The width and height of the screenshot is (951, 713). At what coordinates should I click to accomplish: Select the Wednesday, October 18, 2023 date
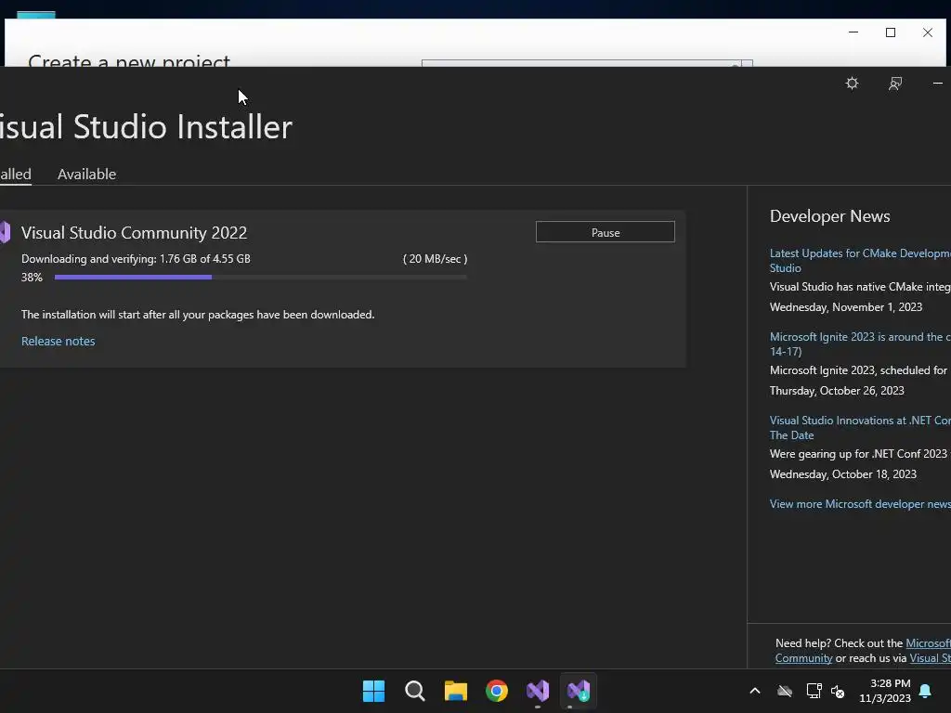click(843, 474)
